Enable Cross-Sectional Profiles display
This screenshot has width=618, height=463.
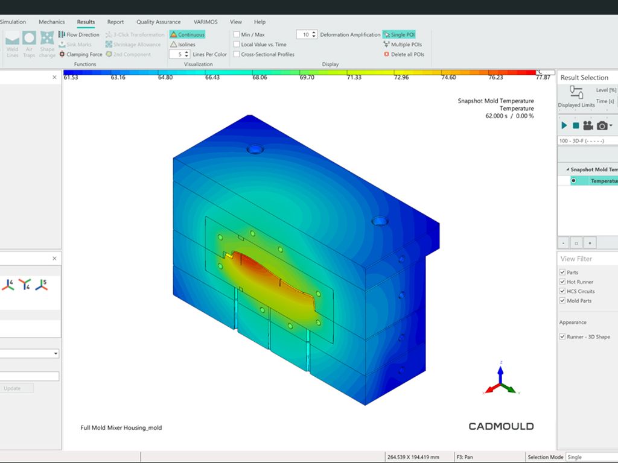point(237,54)
